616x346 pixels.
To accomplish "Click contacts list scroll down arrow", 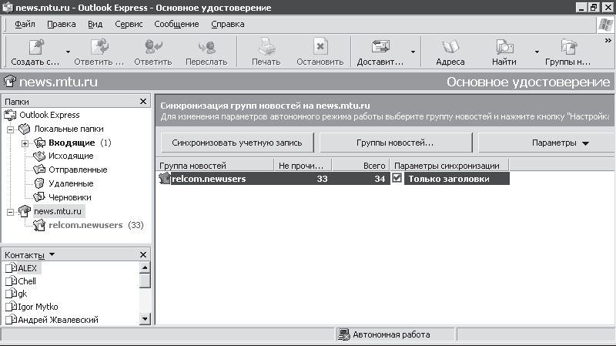I will pyautogui.click(x=145, y=319).
